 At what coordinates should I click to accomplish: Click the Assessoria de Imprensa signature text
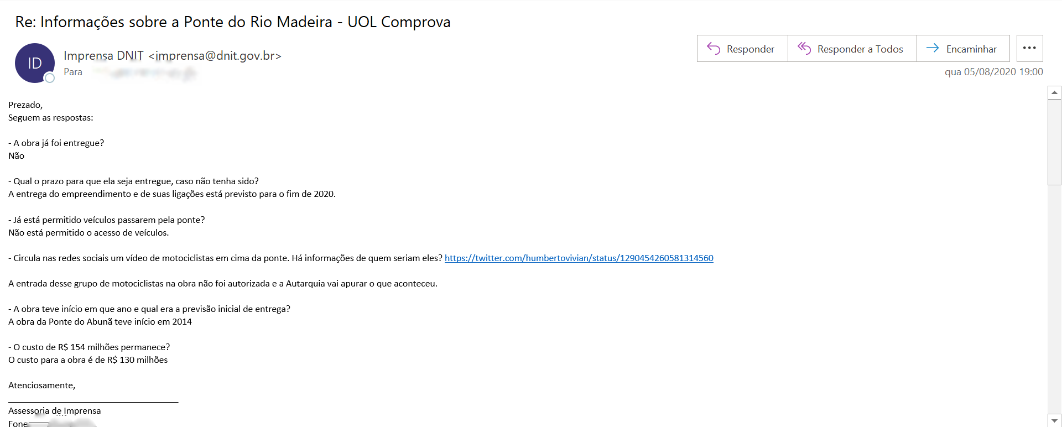click(54, 410)
